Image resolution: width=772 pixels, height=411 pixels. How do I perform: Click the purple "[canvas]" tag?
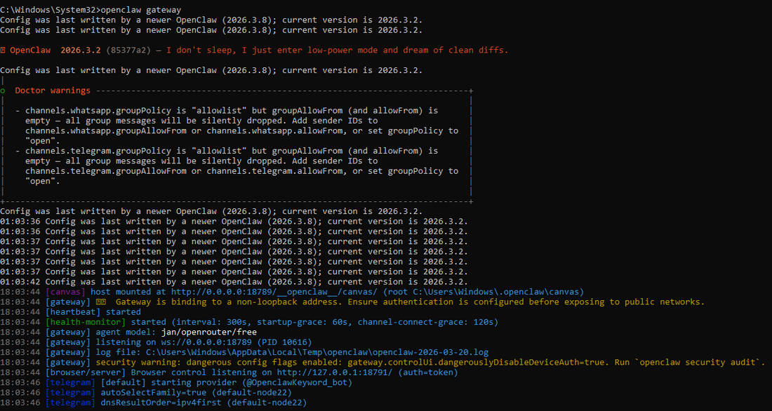coord(65,292)
